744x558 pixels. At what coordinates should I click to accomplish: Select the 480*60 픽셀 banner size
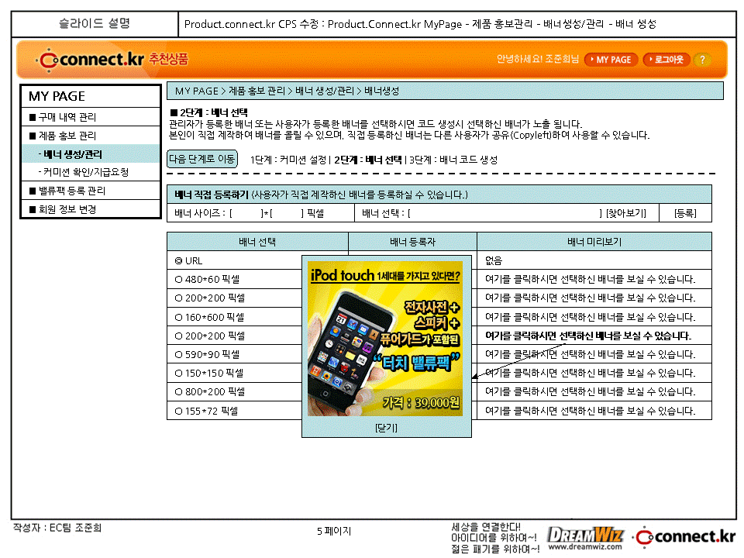coord(178,280)
